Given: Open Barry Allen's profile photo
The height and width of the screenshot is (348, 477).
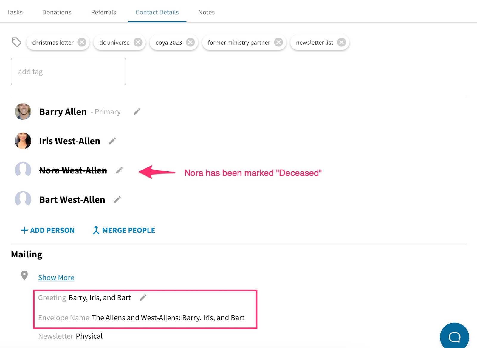Looking at the screenshot, I should (23, 111).
